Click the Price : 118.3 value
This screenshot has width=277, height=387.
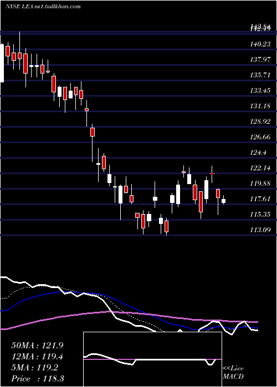(x=38, y=379)
